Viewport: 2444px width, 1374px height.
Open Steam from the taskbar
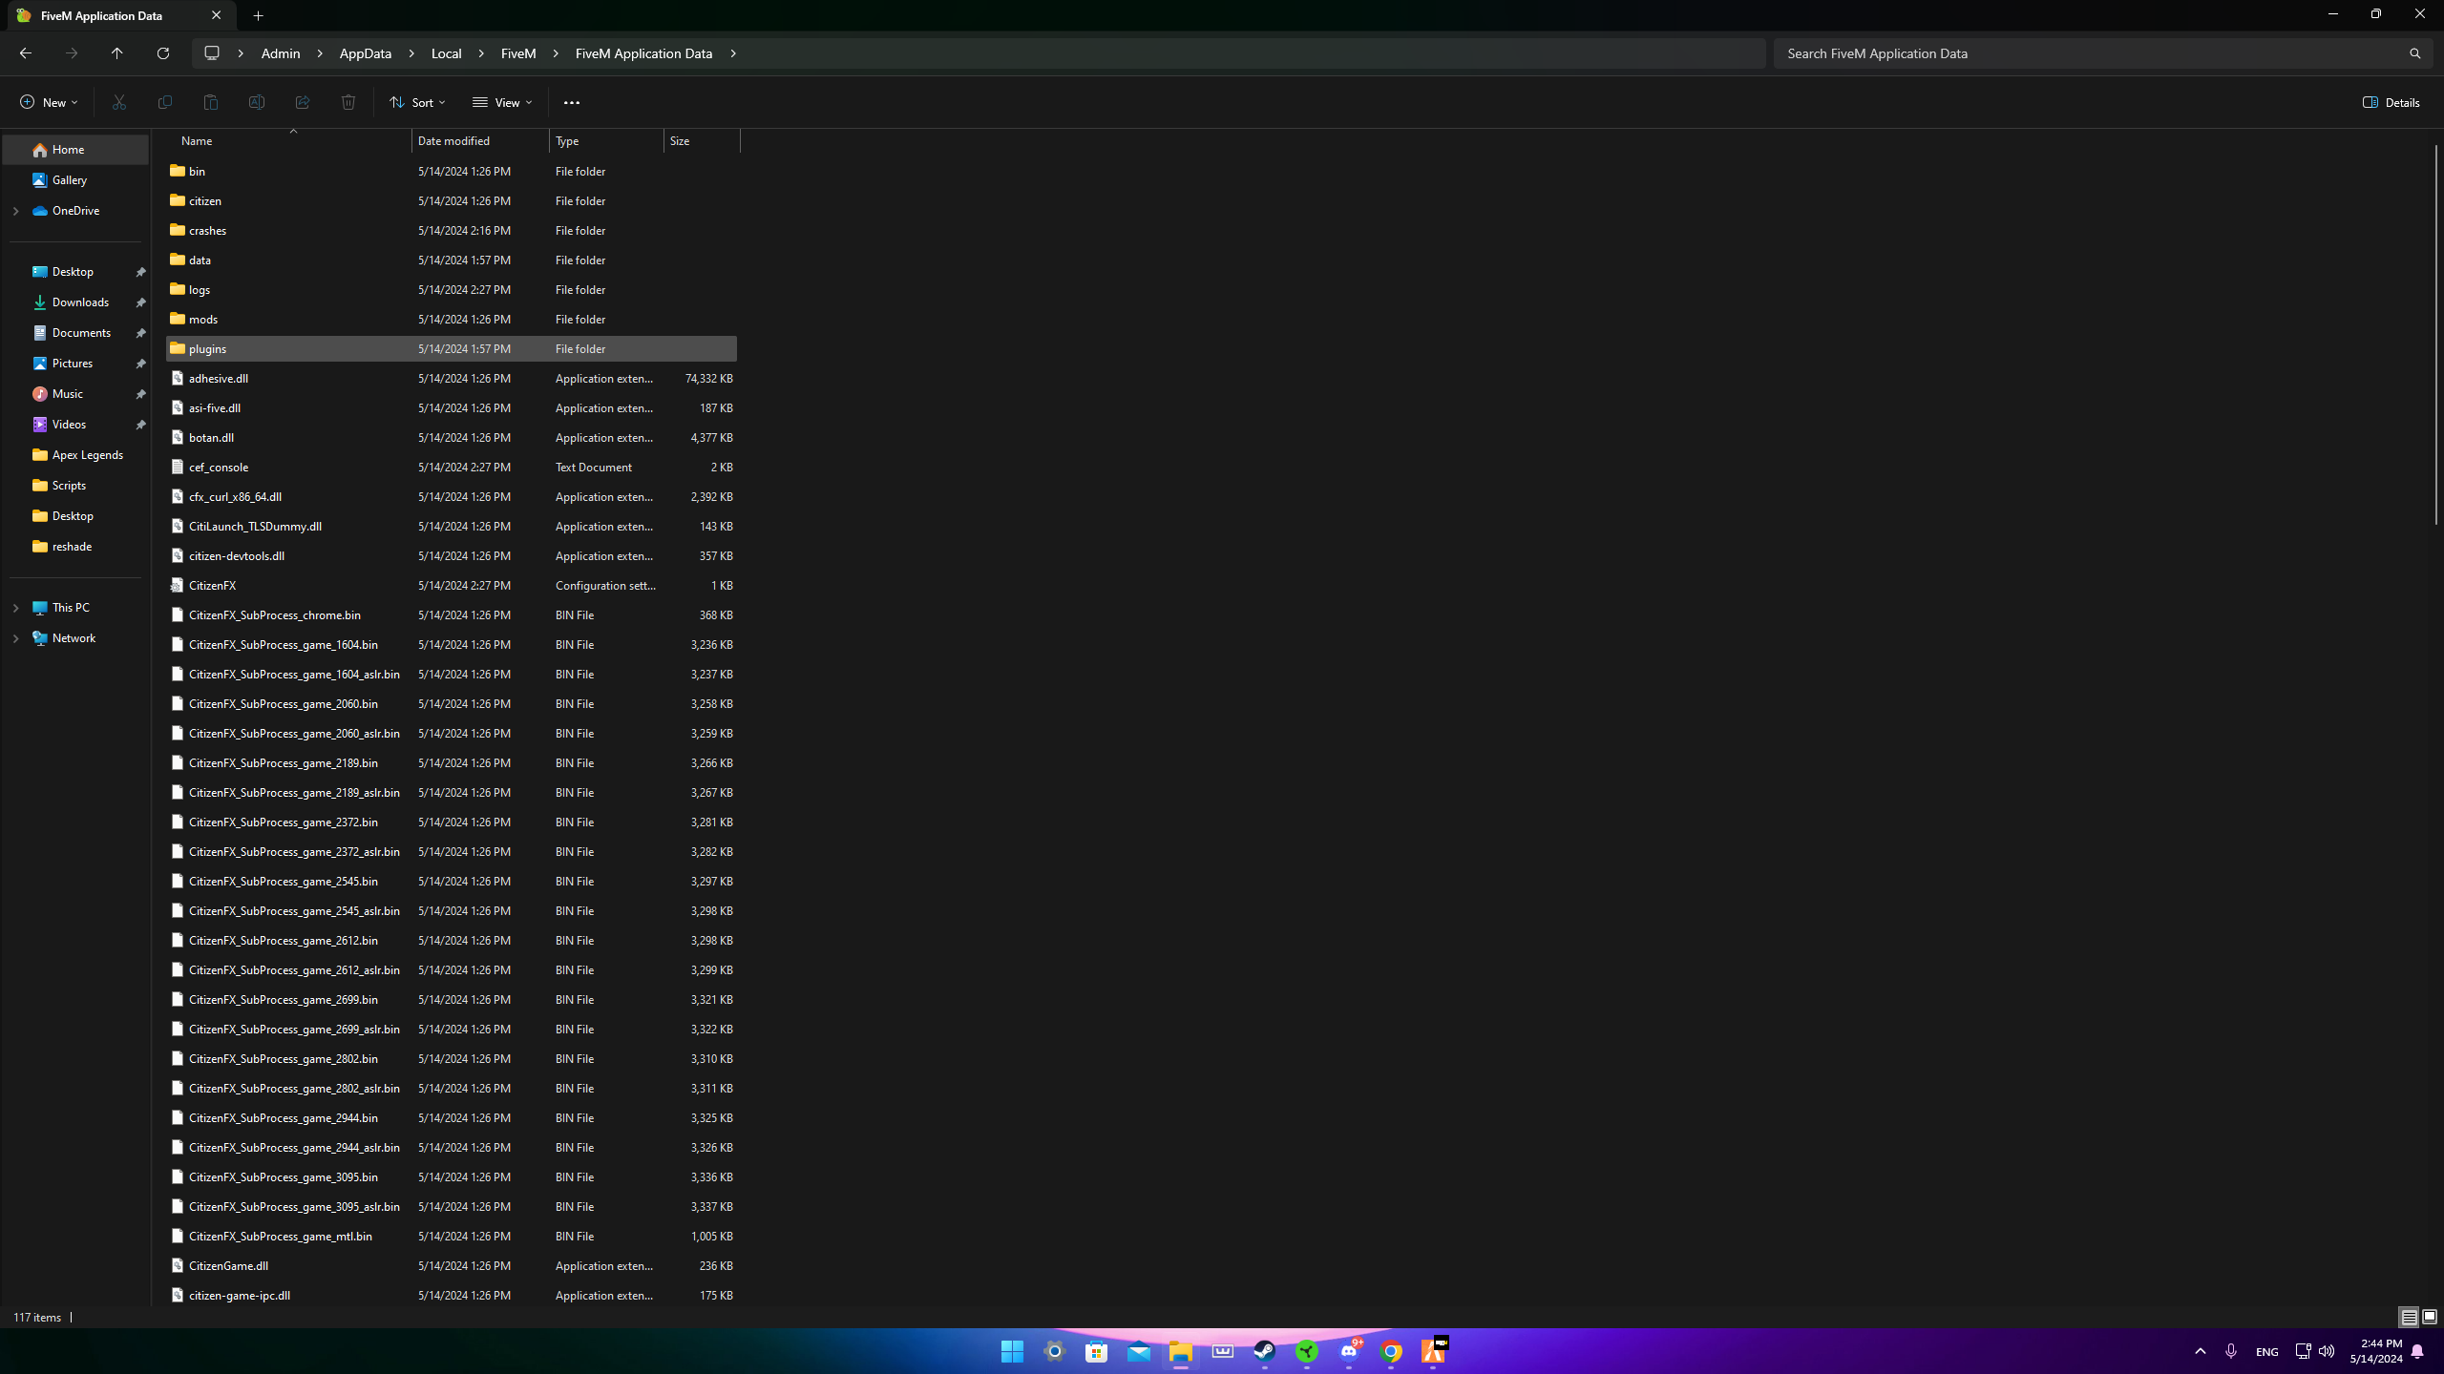pos(1264,1351)
